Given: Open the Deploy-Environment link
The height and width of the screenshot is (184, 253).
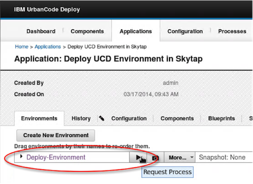Looking at the screenshot, I should point(56,157).
